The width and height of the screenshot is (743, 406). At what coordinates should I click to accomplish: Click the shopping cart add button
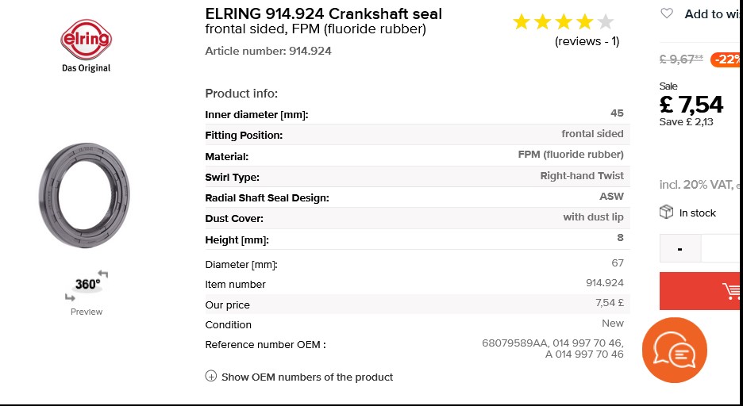coord(701,291)
